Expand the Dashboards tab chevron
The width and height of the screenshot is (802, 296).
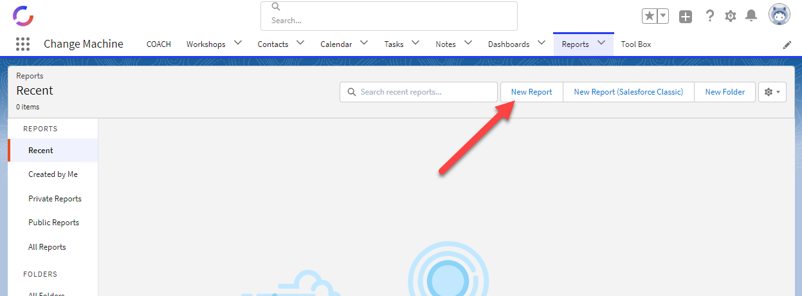click(542, 43)
